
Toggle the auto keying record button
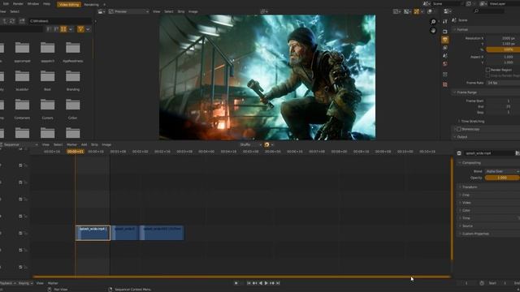pyautogui.click(x=236, y=283)
